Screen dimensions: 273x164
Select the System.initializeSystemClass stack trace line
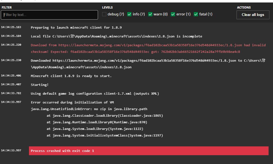coord(105,135)
